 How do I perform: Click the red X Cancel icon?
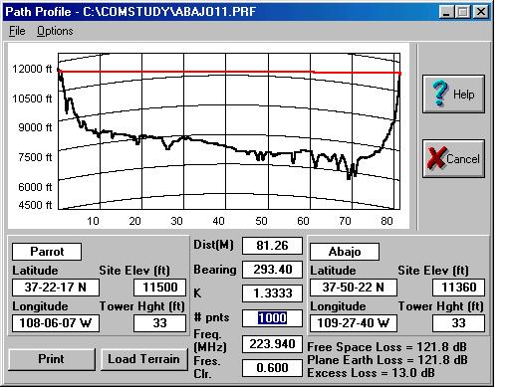tap(436, 158)
